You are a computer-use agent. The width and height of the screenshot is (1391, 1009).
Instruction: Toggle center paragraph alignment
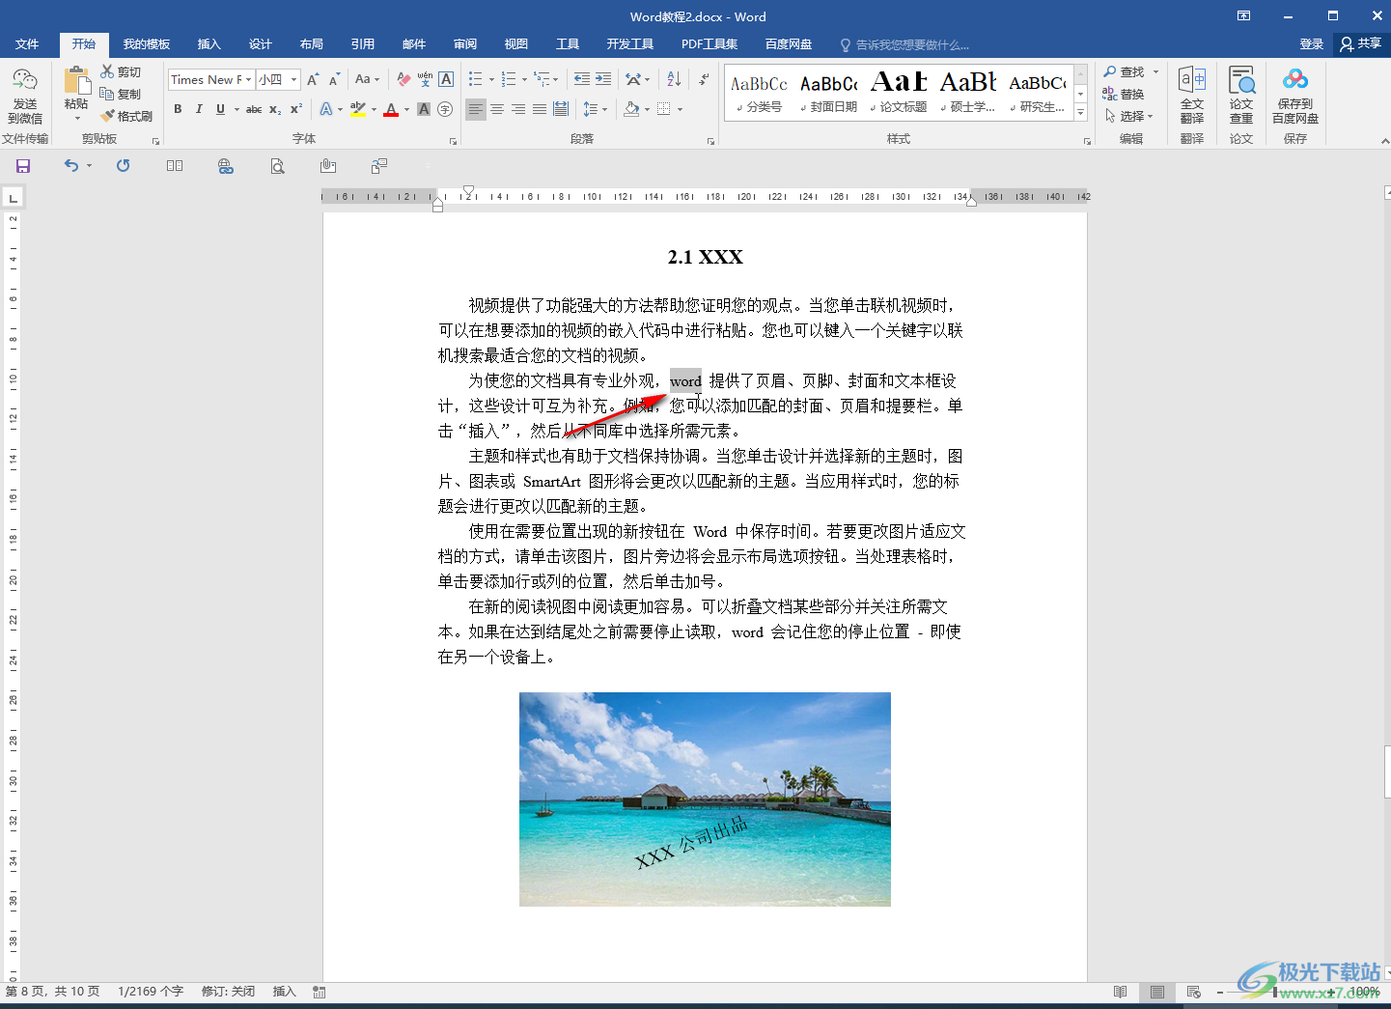pos(497,109)
